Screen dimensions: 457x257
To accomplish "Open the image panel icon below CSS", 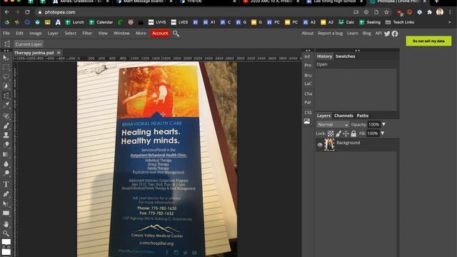I will [x=307, y=121].
